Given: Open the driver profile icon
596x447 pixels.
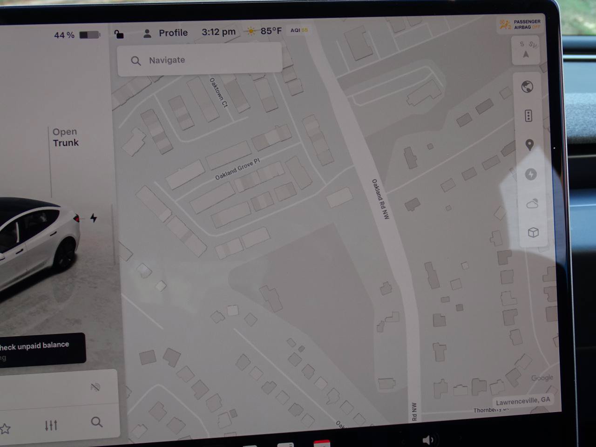Looking at the screenshot, I should pos(147,33).
